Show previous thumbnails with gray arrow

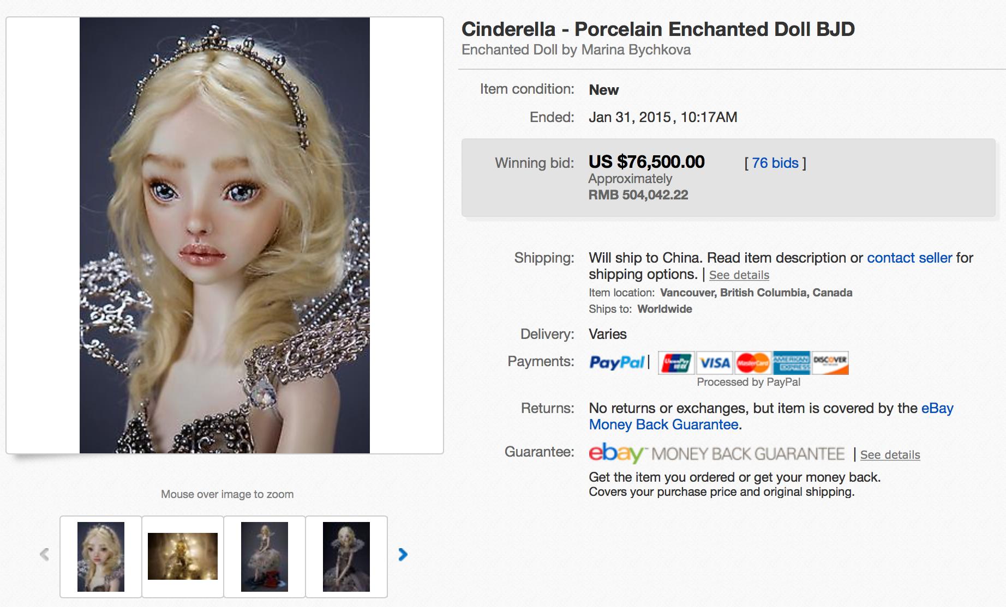coord(45,555)
